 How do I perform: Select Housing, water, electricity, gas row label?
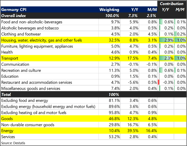[x=42, y=40]
